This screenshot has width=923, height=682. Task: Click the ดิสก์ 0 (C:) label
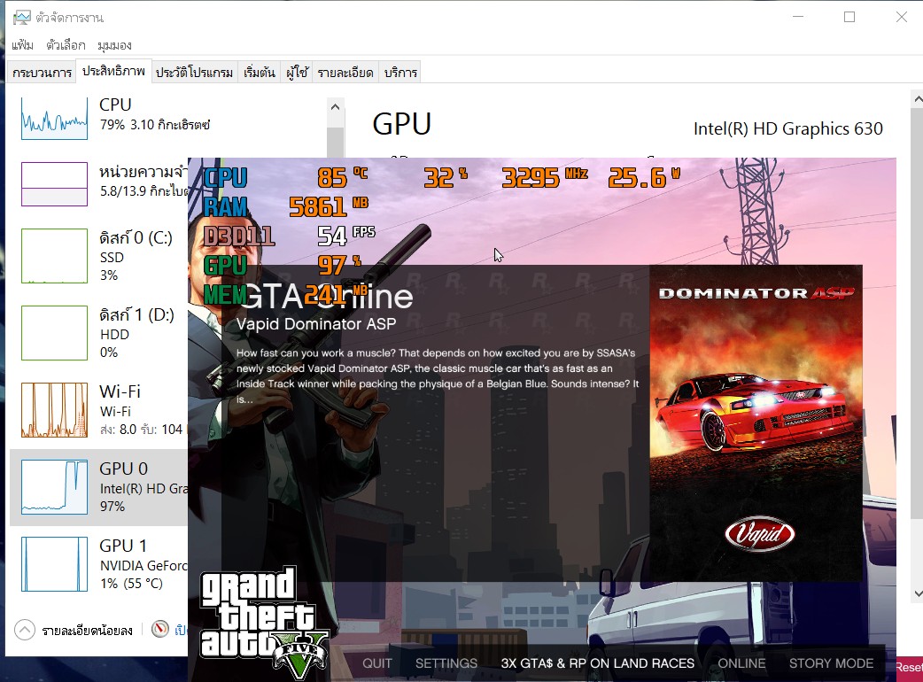[x=136, y=237]
